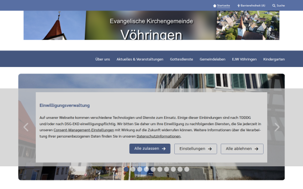303x189 pixels.
Task: Accept all with Alle zulassen button
Action: coord(150,149)
